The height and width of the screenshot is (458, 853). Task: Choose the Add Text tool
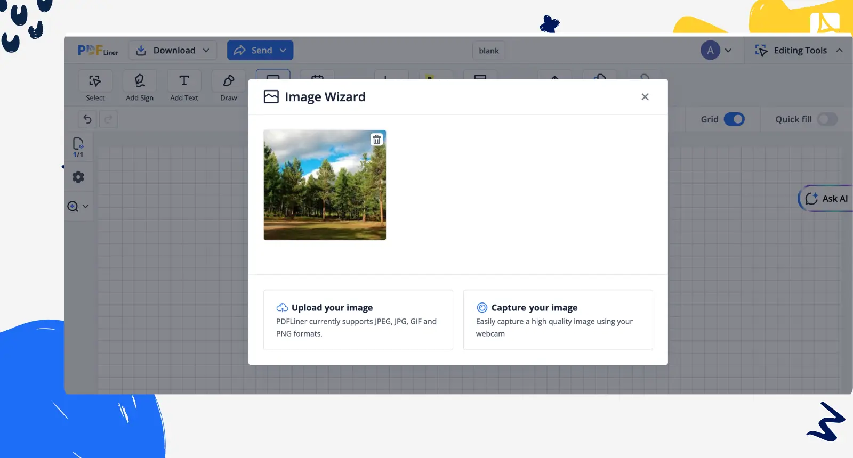pyautogui.click(x=184, y=86)
